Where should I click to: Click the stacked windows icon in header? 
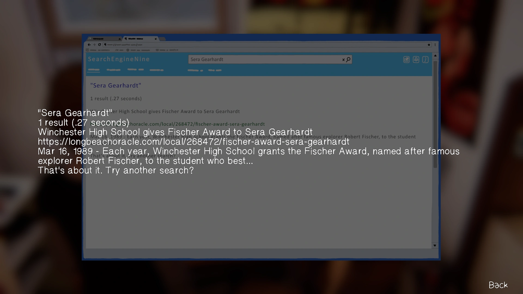(x=406, y=60)
